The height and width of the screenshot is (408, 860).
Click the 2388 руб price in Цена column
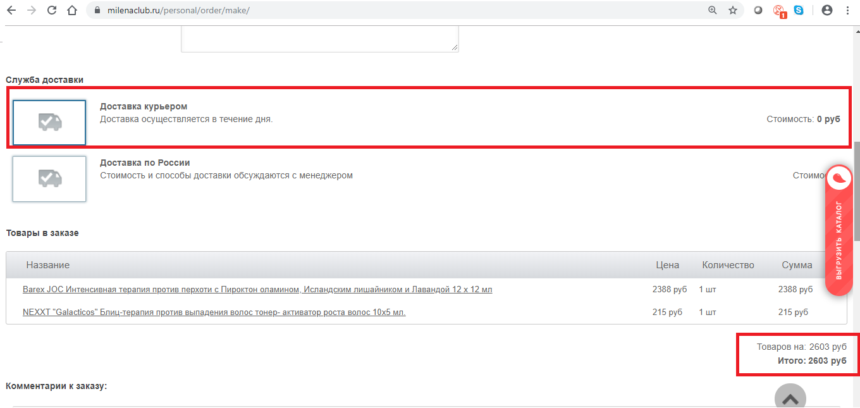[x=670, y=289]
